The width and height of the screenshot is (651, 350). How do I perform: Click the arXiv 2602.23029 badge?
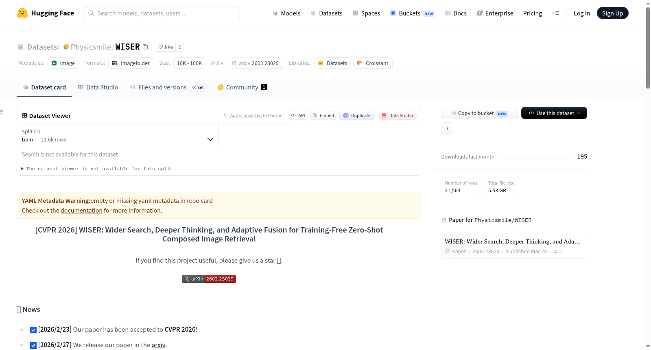[209, 279]
